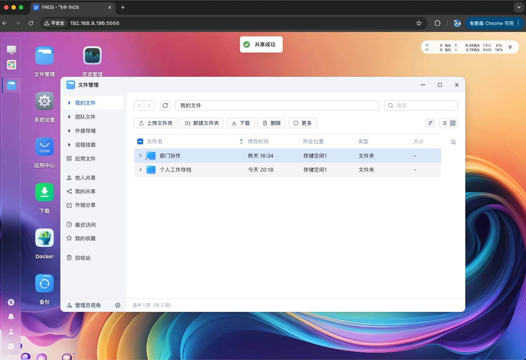Expand the 部门协作 folder row

[141, 156]
